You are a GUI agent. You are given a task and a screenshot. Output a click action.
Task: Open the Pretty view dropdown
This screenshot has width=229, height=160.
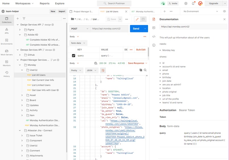click(x=76, y=70)
